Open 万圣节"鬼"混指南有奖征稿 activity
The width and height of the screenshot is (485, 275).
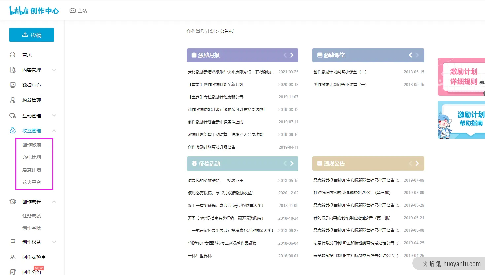(226, 218)
